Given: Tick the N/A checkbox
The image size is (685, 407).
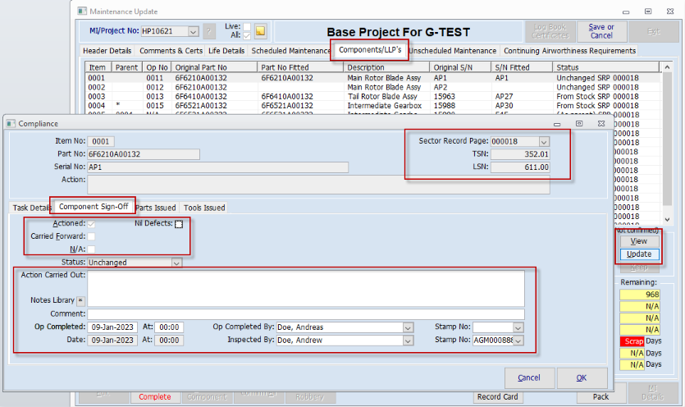Looking at the screenshot, I should 91,249.
